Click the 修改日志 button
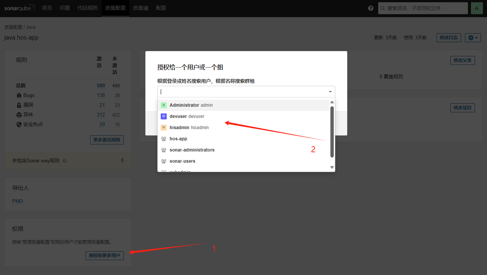 point(449,38)
